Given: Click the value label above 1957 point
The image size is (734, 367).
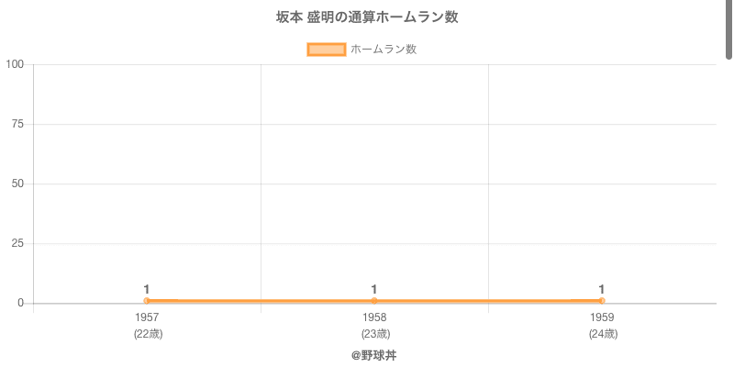Looking at the screenshot, I should tap(147, 289).
